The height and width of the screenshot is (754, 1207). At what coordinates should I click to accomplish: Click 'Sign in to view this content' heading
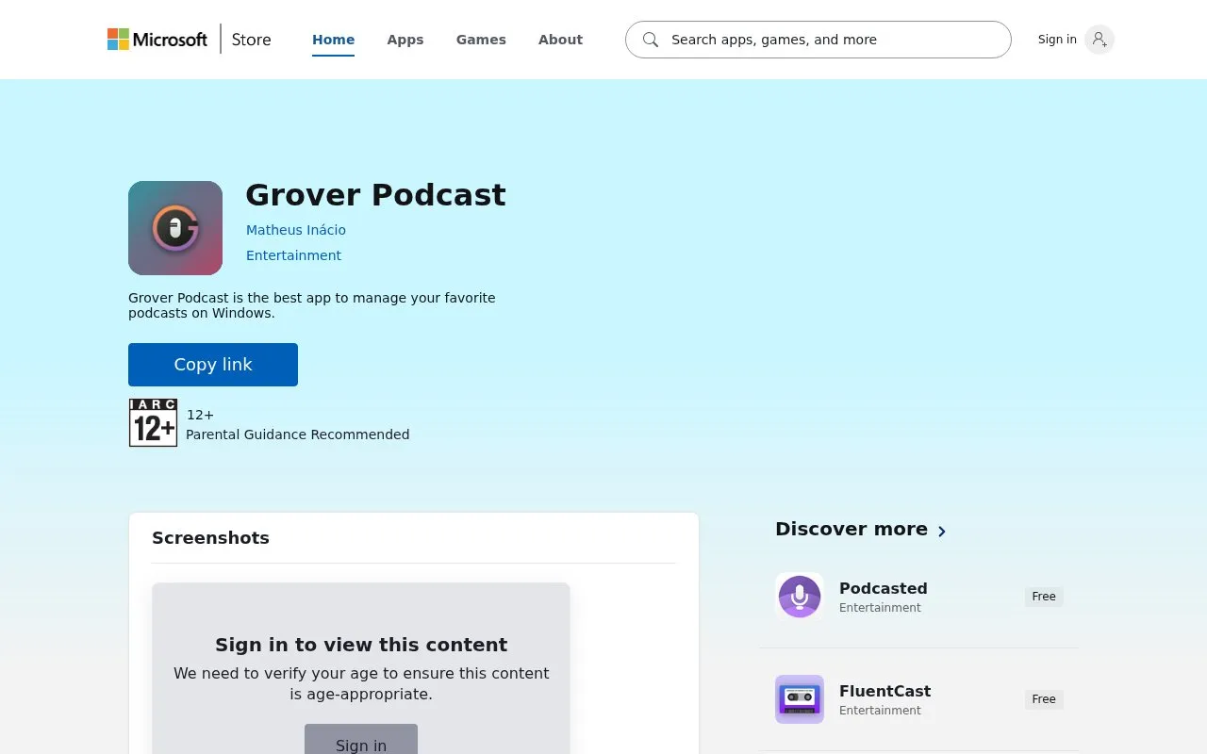[x=361, y=645]
